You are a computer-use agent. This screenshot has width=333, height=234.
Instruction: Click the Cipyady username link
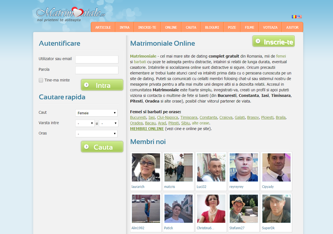[268, 187]
